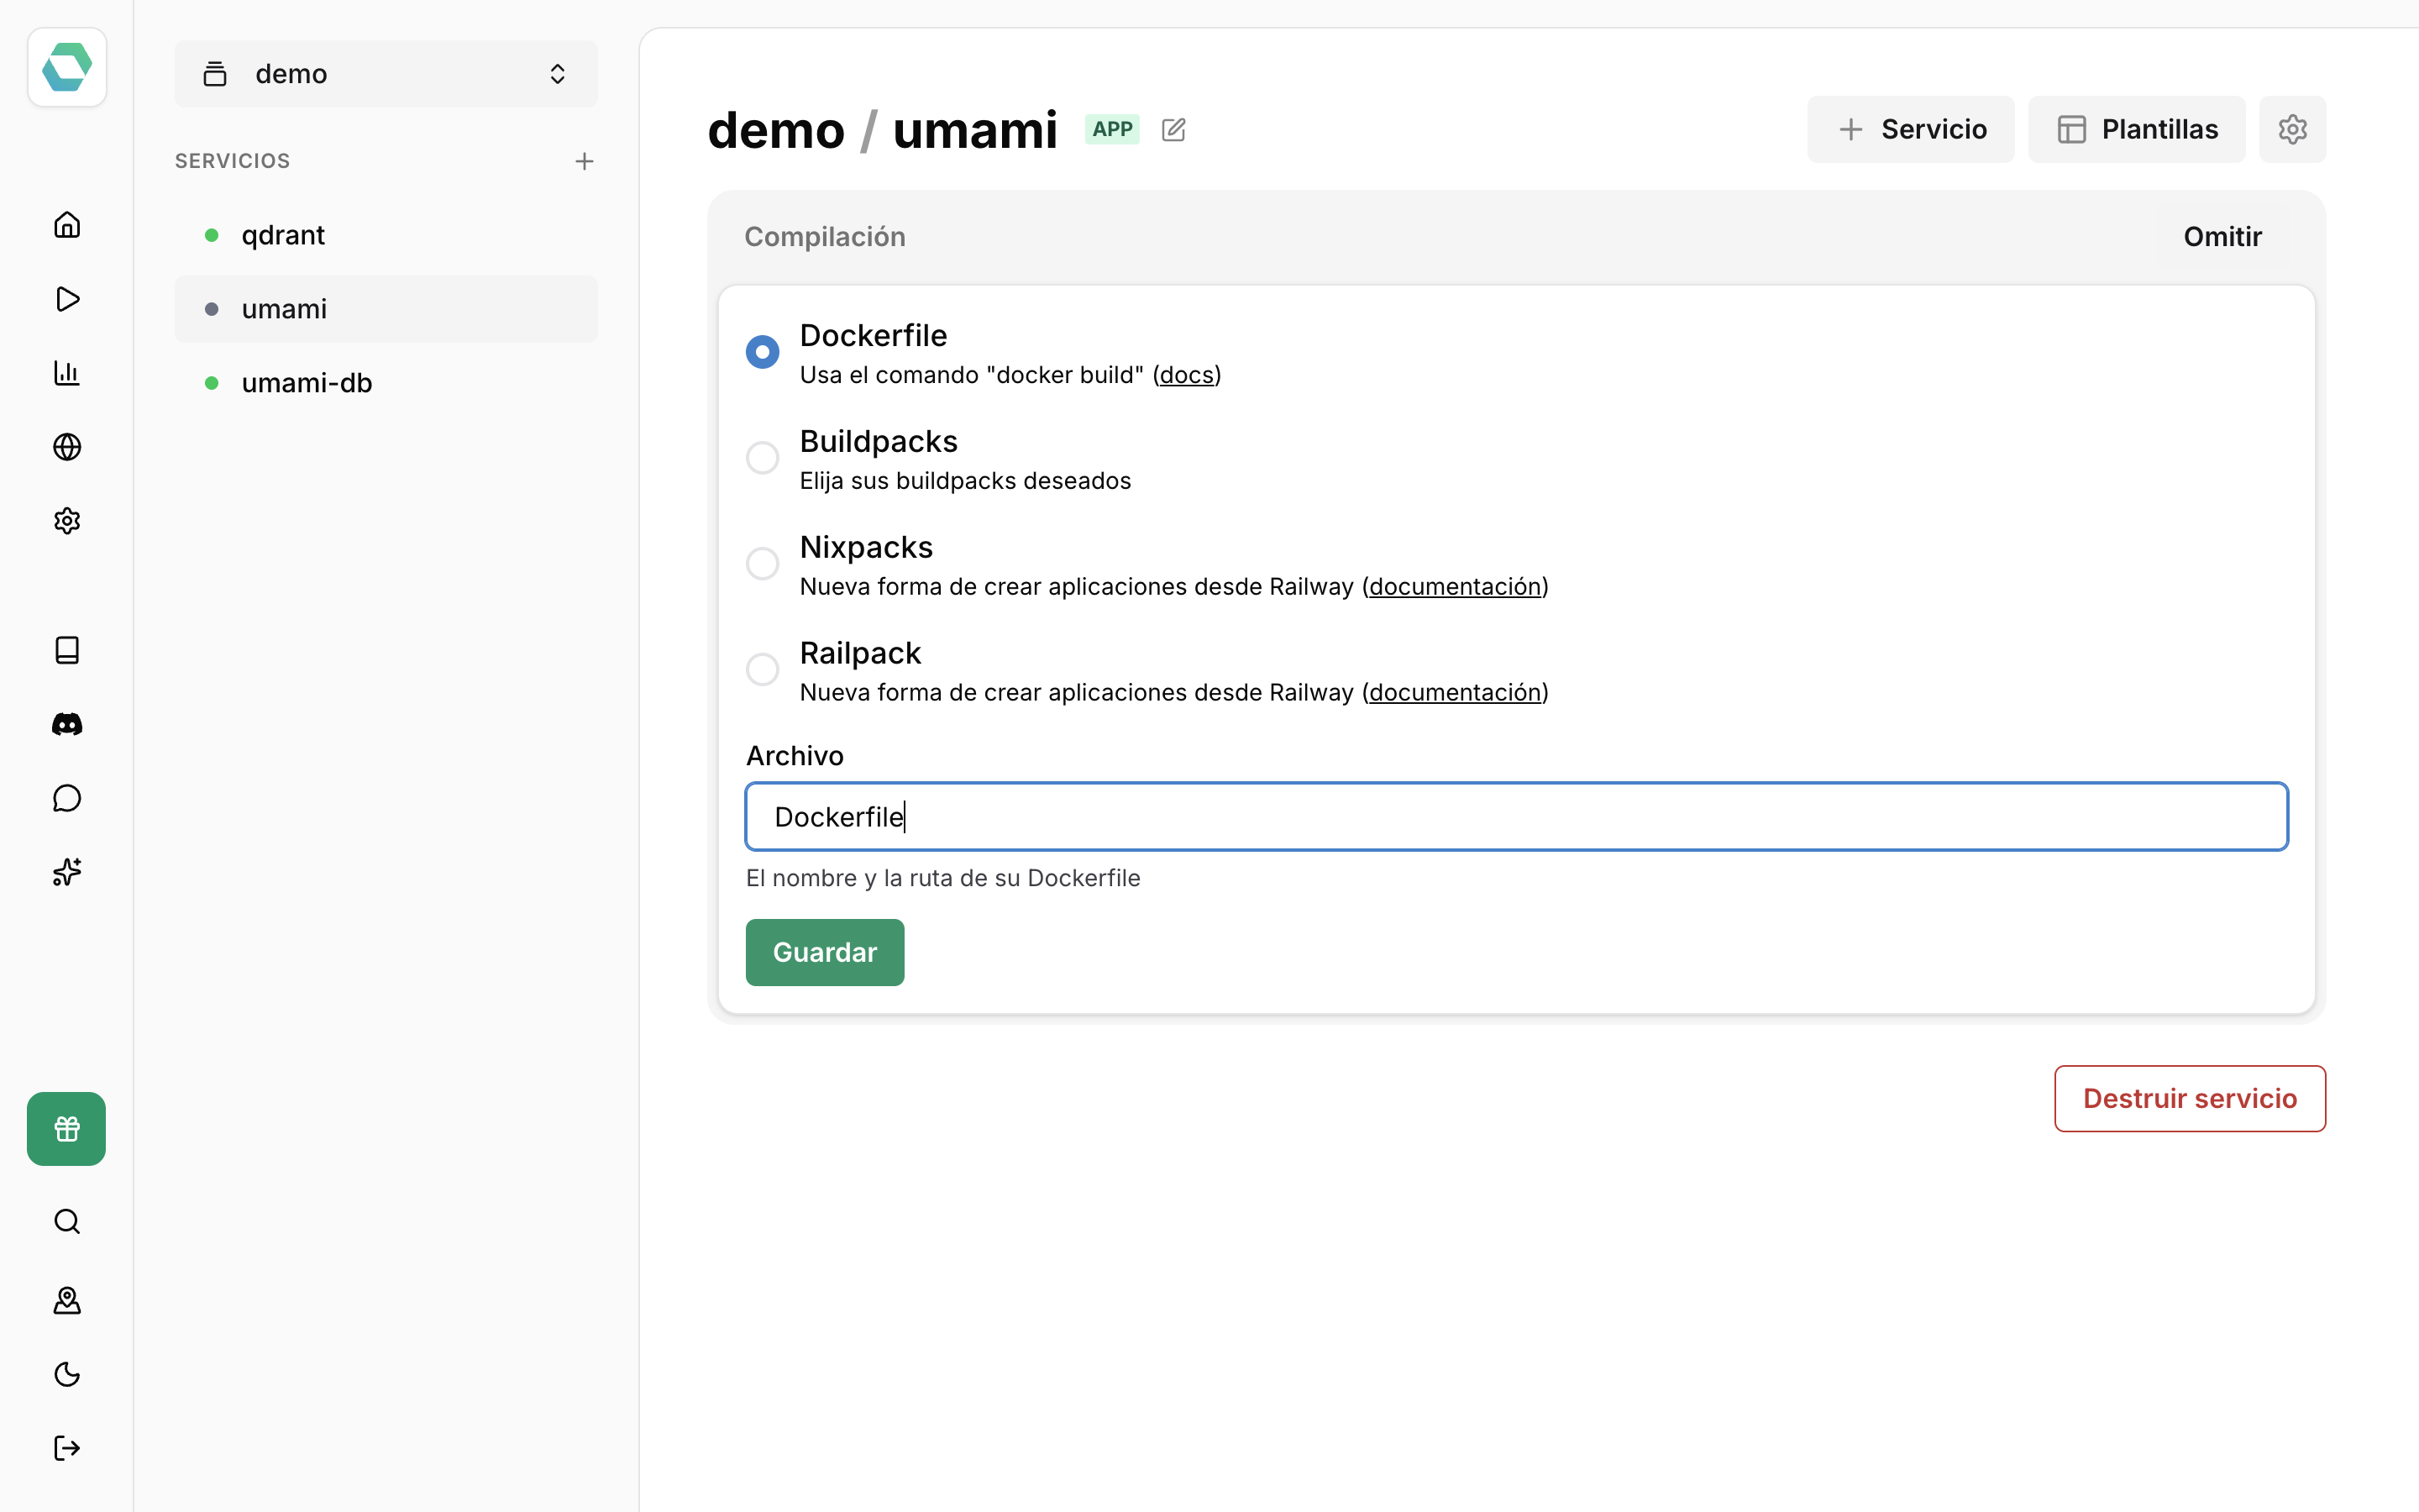Open search with the magnifier icon
The image size is (2419, 1512).
[x=67, y=1221]
